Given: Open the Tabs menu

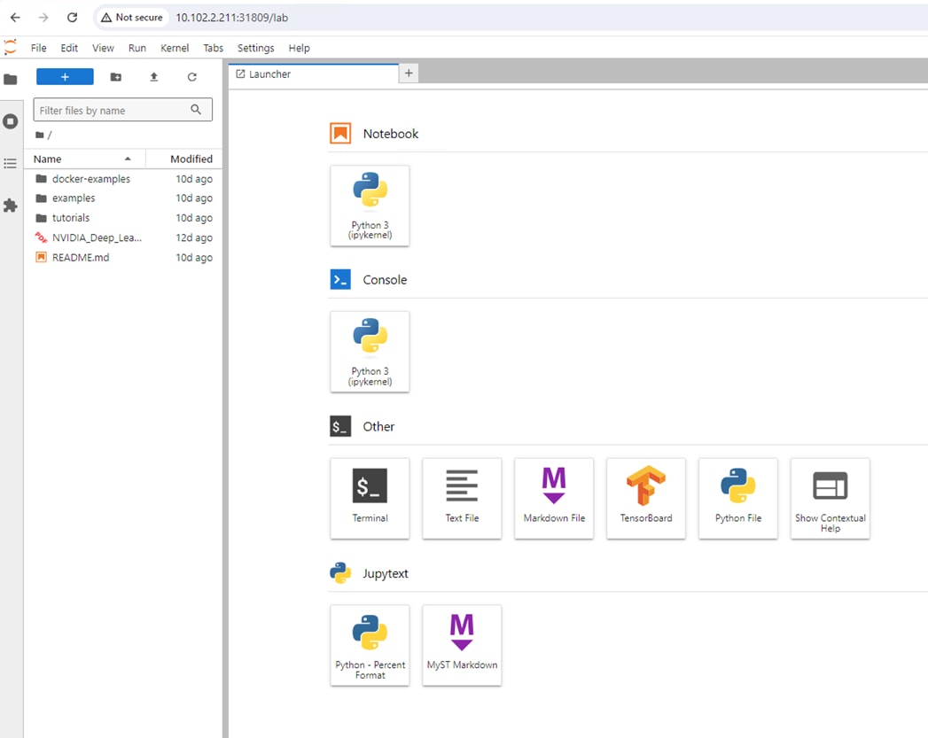Looking at the screenshot, I should coord(213,48).
